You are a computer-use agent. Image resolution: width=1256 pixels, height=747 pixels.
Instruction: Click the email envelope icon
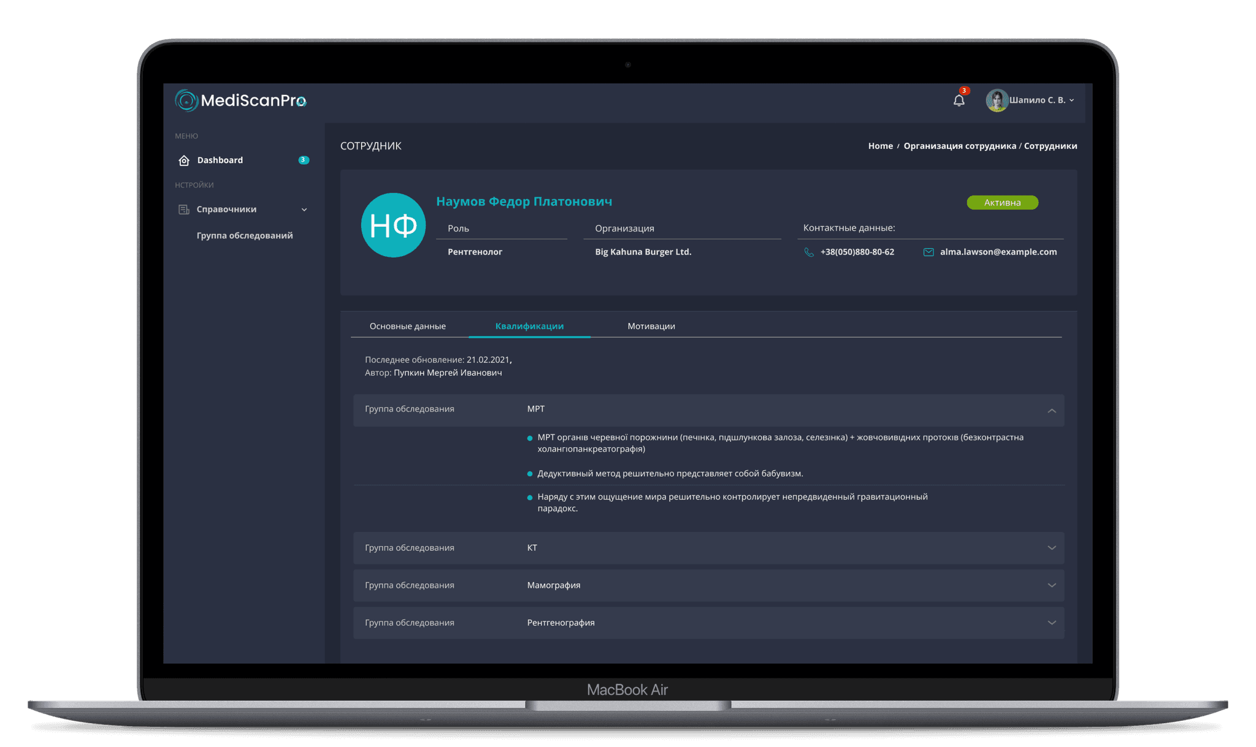tap(929, 252)
